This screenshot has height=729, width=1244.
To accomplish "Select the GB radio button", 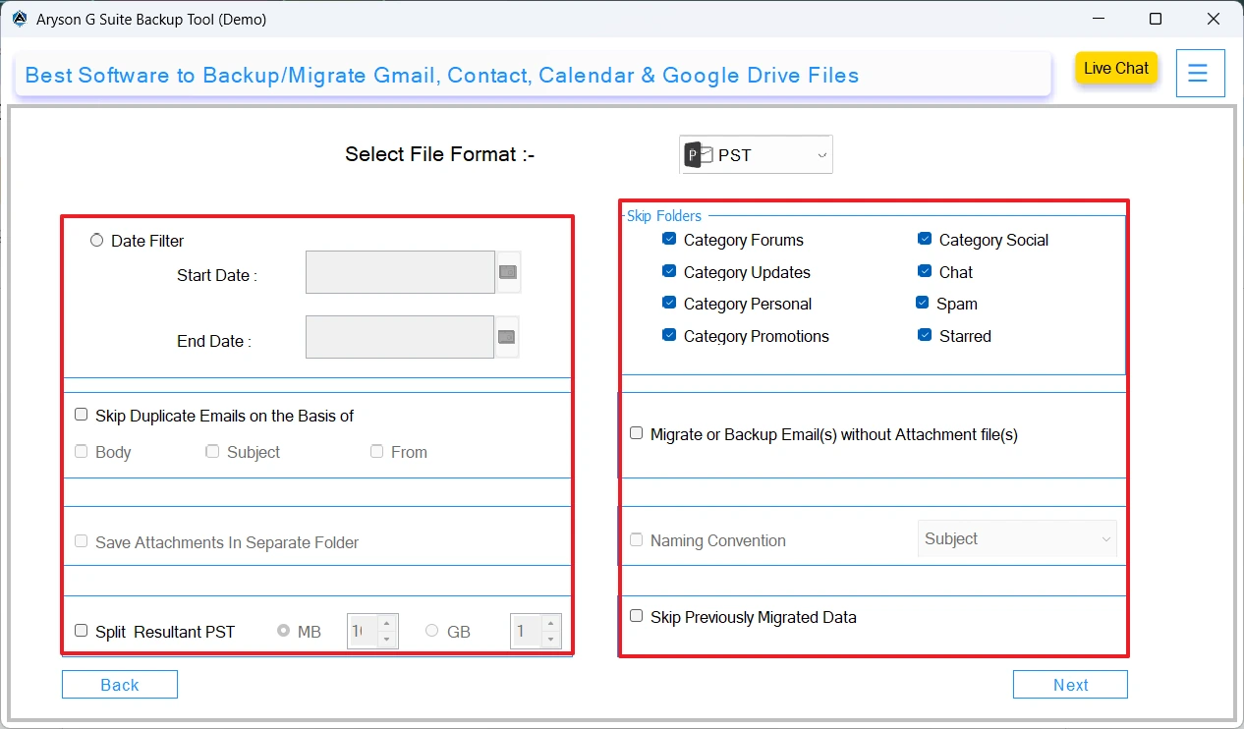I will [431, 631].
